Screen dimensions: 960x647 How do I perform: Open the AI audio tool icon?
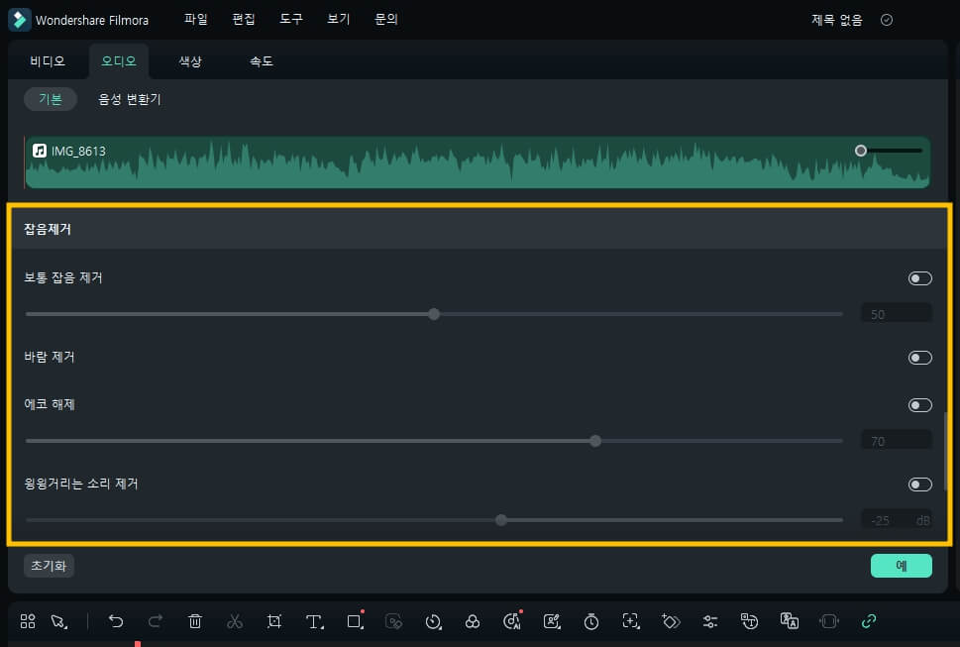tap(512, 620)
